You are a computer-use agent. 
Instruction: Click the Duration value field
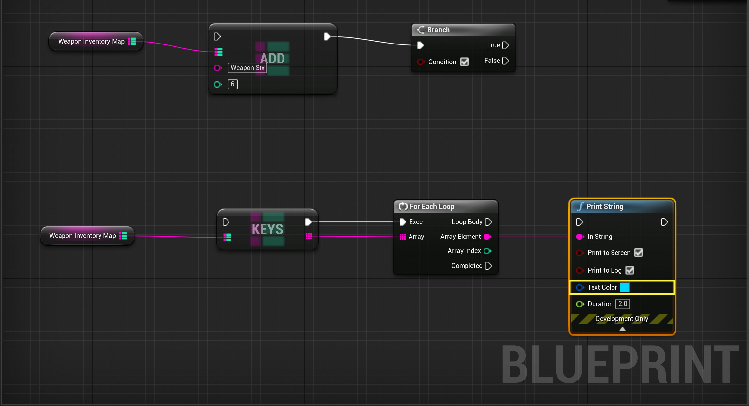tap(622, 304)
